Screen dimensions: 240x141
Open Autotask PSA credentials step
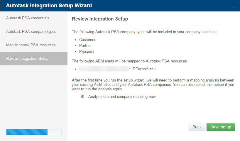tap(28, 18)
